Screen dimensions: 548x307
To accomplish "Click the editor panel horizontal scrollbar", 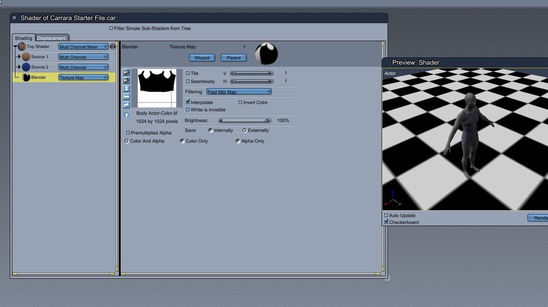I will click(x=251, y=274).
